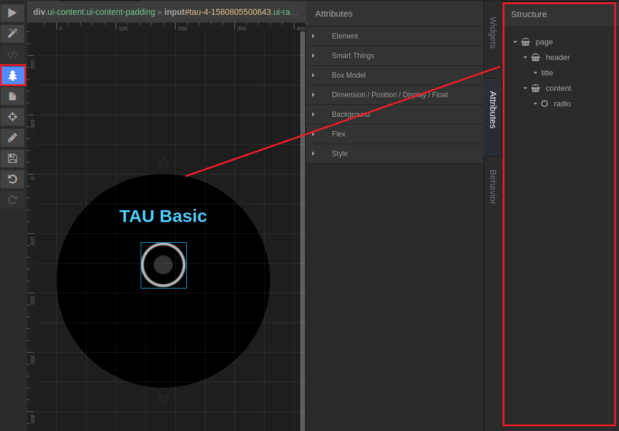Click the TAU Basic title on canvas
This screenshot has height=431, width=619.
pyautogui.click(x=163, y=216)
